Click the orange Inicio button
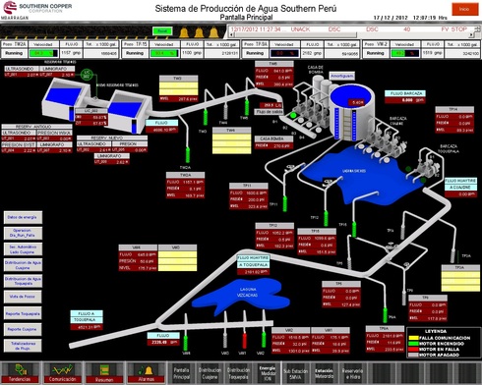 tap(464, 9)
